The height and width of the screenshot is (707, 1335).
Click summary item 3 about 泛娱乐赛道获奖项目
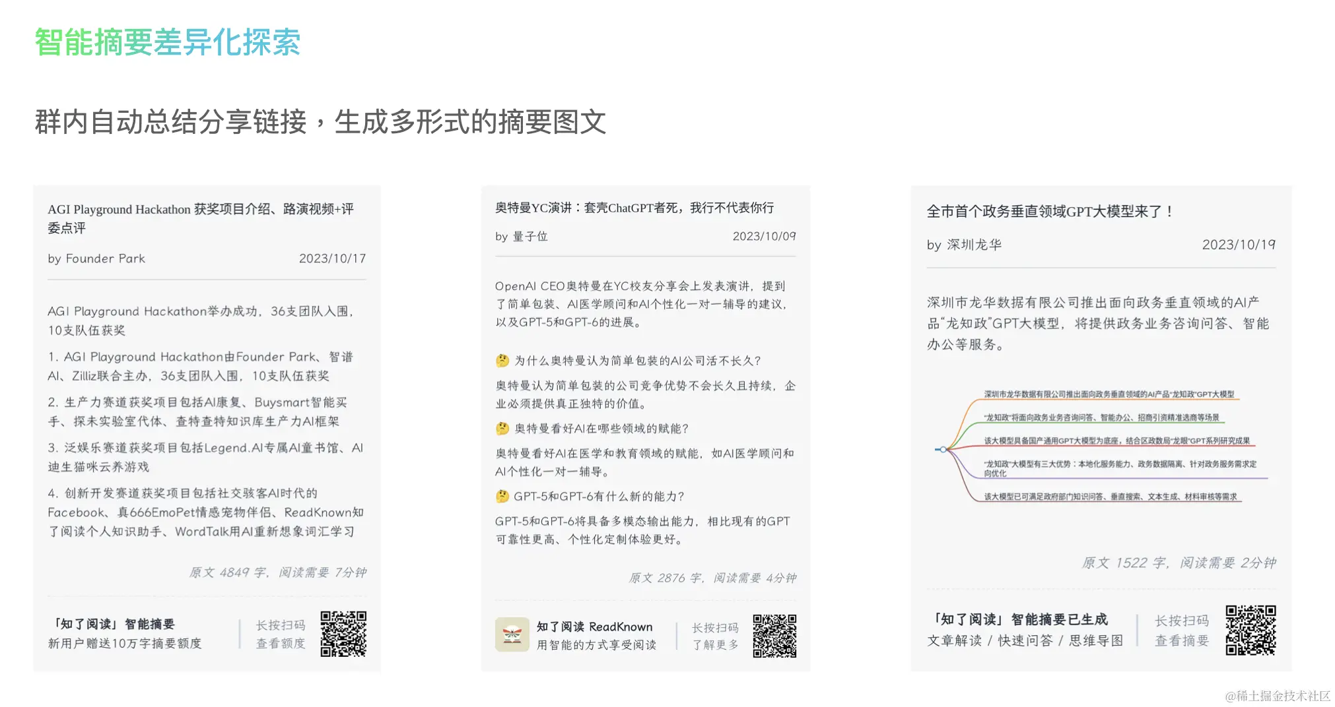pyautogui.click(x=205, y=457)
